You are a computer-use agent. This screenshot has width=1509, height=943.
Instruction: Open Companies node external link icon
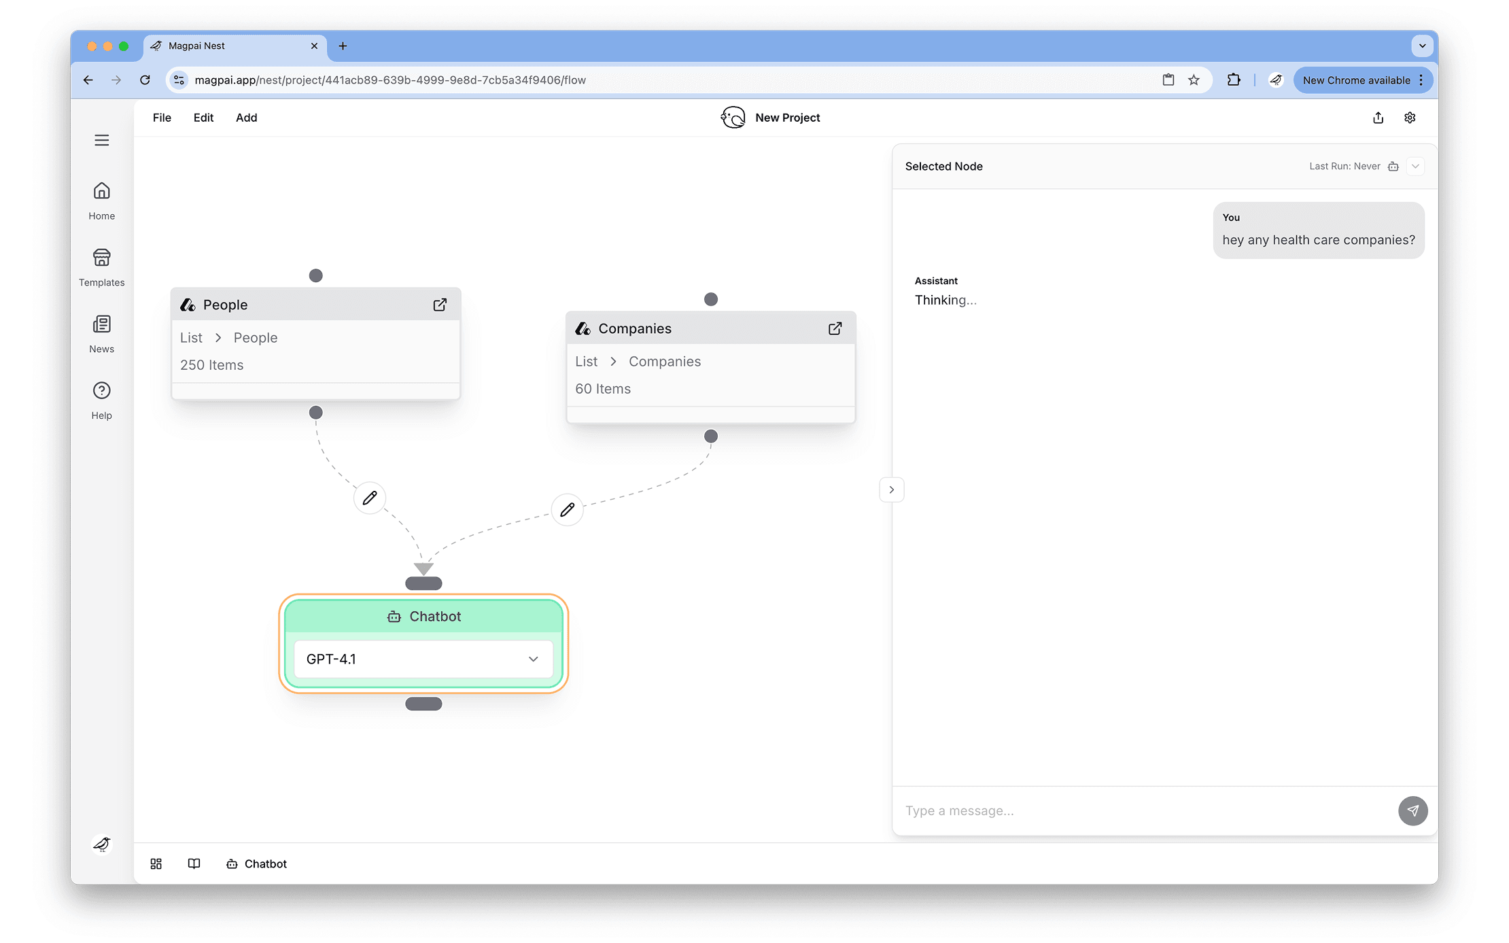835,328
